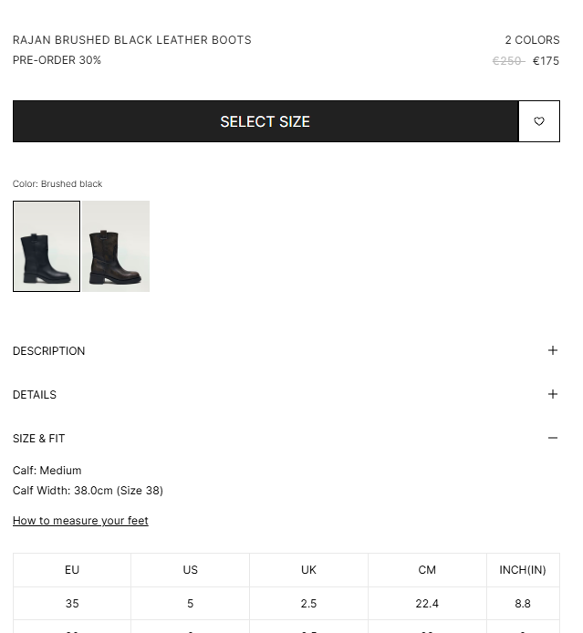Choose the brushed black boot color swatch
Image resolution: width=583 pixels, height=633 pixels.
tap(47, 246)
